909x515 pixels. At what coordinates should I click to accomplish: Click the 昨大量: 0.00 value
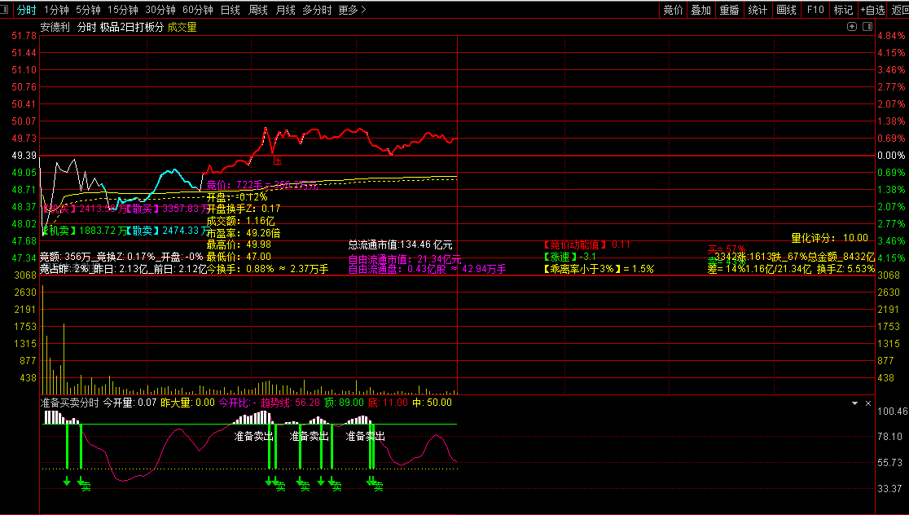tap(187, 403)
